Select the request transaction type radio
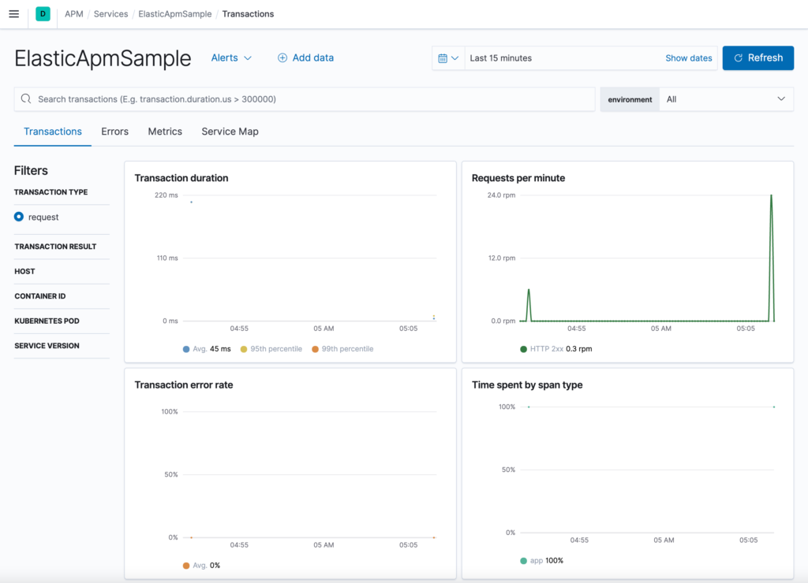Image resolution: width=808 pixels, height=583 pixels. coord(19,217)
